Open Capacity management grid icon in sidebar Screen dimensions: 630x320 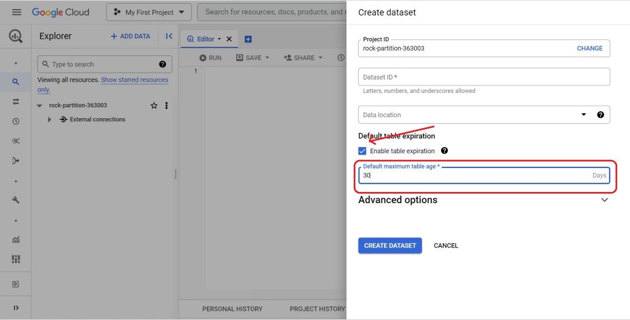click(15, 259)
